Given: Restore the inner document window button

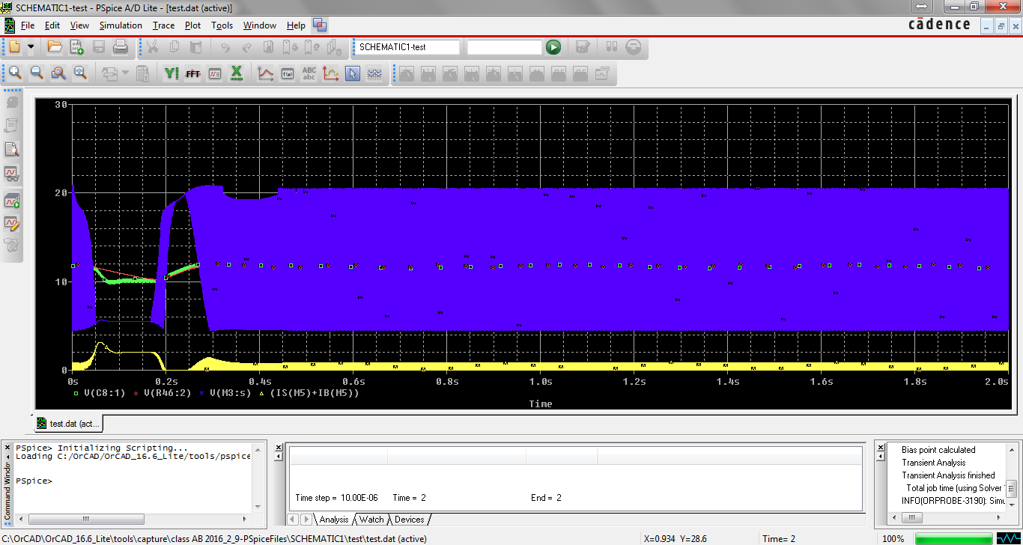Looking at the screenshot, I should (1001, 25).
